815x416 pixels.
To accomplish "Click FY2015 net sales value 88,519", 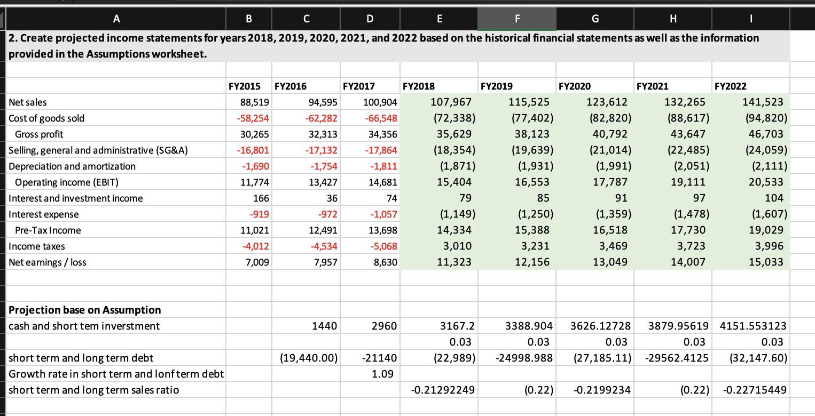I will tap(255, 102).
